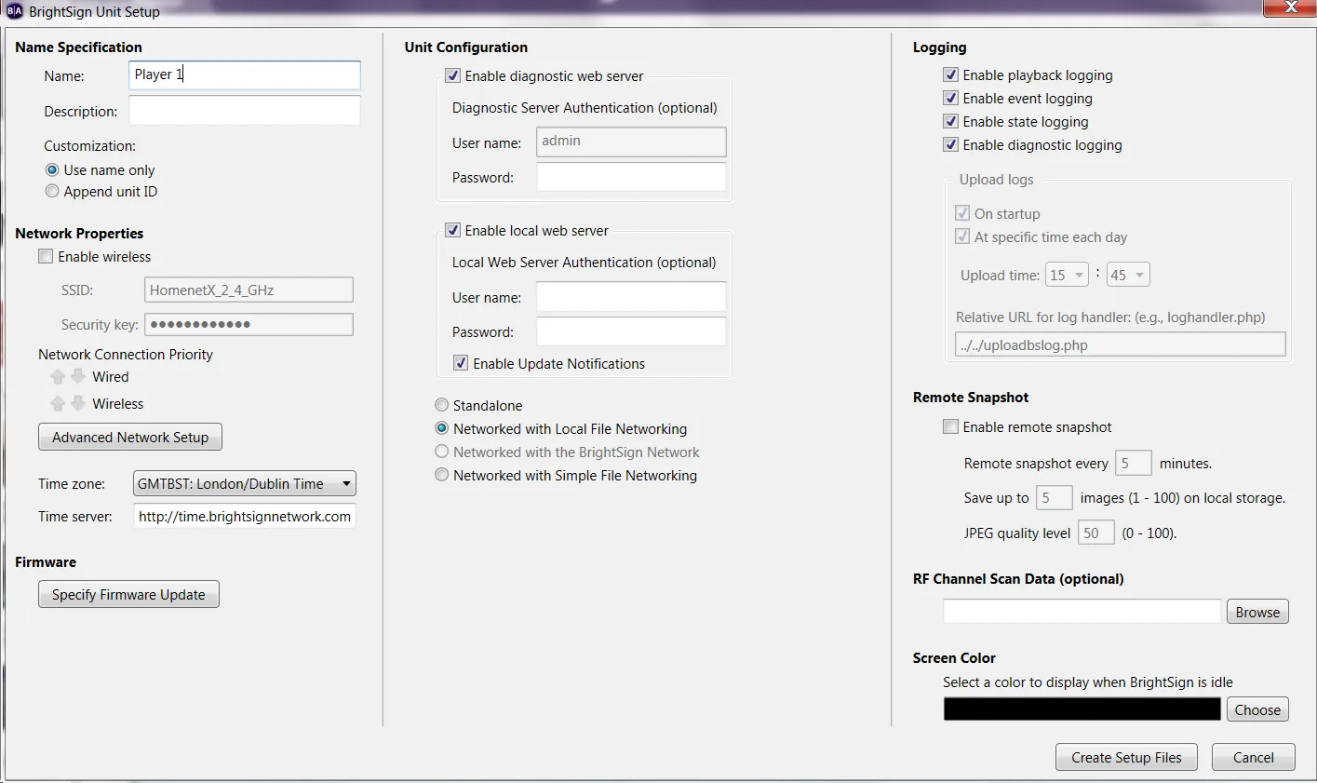Image resolution: width=1317 pixels, height=783 pixels.
Task: Click Specify Firmware Update button
Action: 128,595
